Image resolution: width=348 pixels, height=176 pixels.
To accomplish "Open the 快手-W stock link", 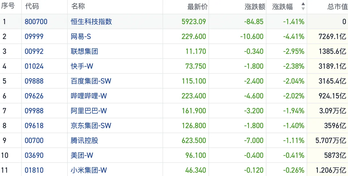I will click(x=82, y=66).
